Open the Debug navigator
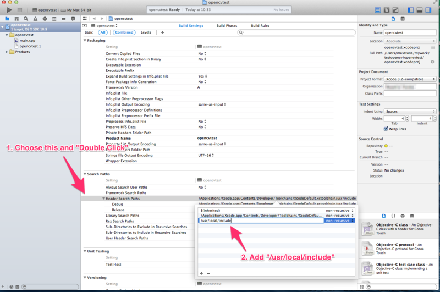Screen dimensions: 440x292 [54, 19]
